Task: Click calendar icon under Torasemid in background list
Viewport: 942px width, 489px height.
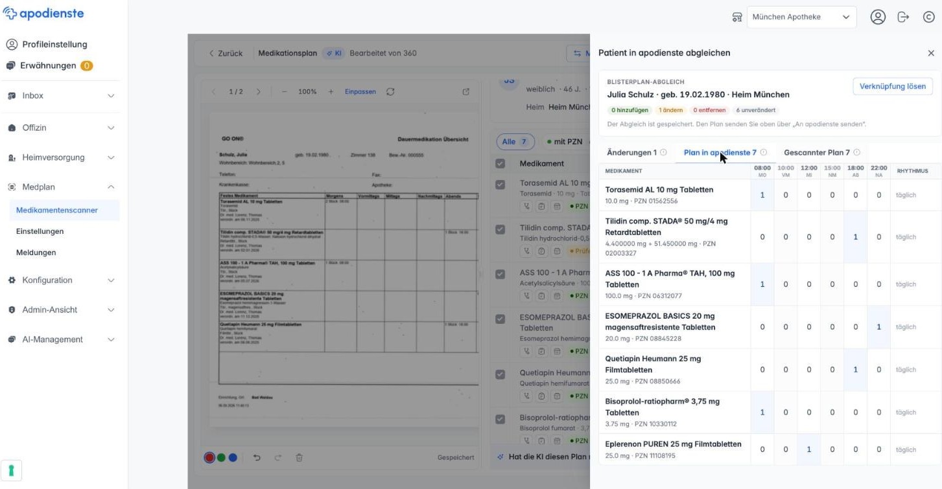Action: (x=557, y=206)
